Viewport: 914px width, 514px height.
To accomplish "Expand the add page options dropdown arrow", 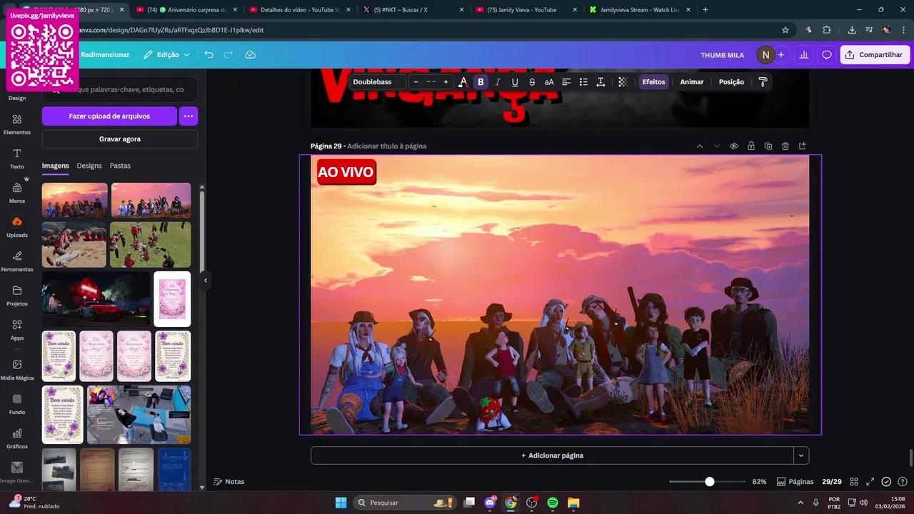I will coord(801,455).
